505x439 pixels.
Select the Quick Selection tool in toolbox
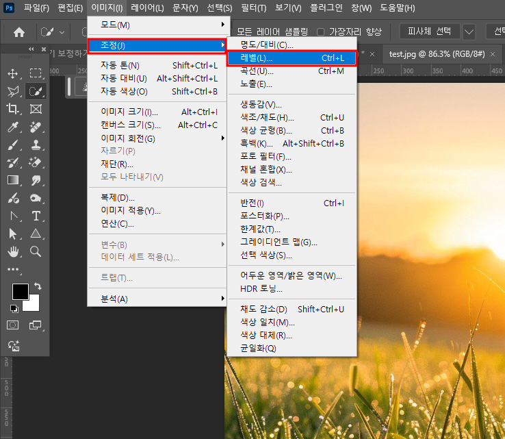(36, 92)
